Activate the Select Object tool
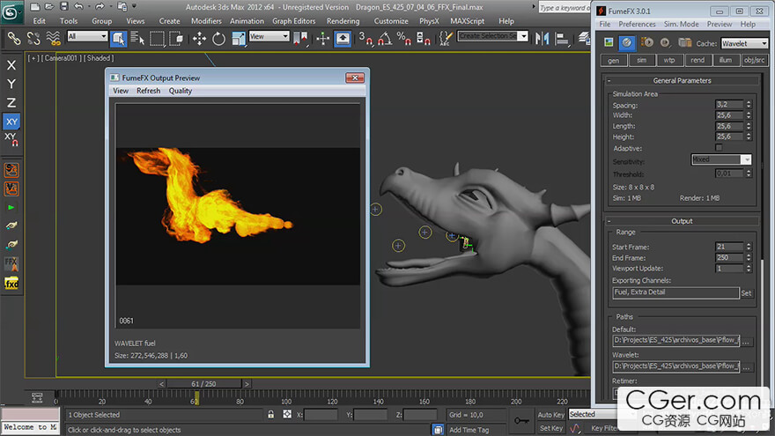The height and width of the screenshot is (436, 775). (x=119, y=38)
